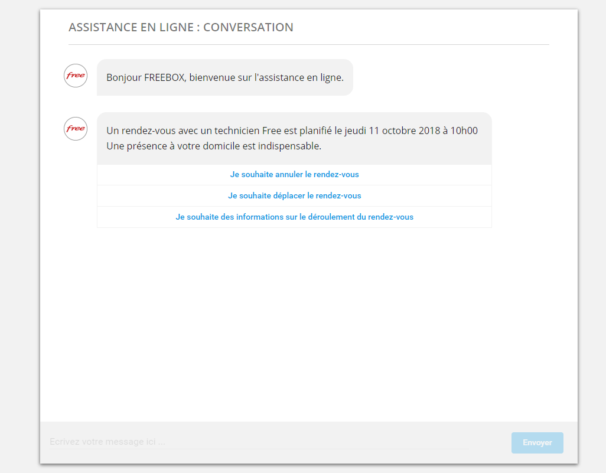Click the "ASSISTANCE EN LIGNE" heading text
This screenshot has width=606, height=473.
pyautogui.click(x=129, y=27)
